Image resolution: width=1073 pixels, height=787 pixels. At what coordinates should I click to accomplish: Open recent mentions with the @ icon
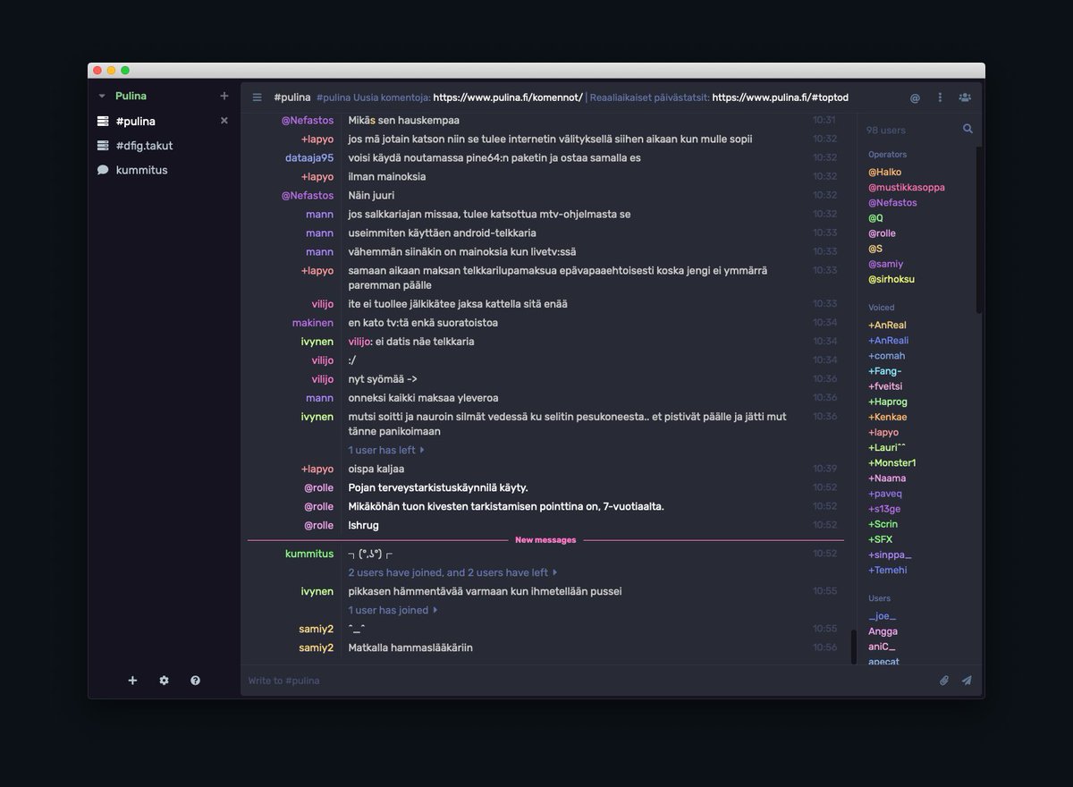click(915, 97)
